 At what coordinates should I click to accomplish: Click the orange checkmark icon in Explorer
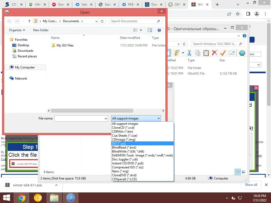pyautogui.click(x=223, y=53)
